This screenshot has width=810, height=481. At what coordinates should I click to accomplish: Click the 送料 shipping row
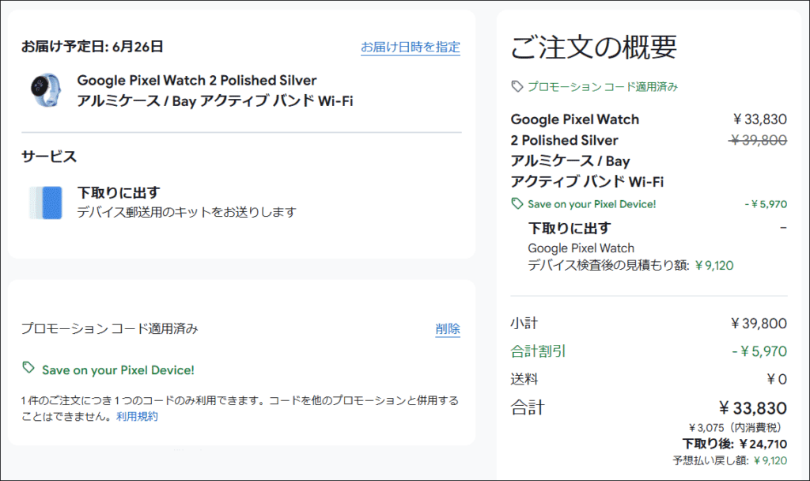click(649, 379)
